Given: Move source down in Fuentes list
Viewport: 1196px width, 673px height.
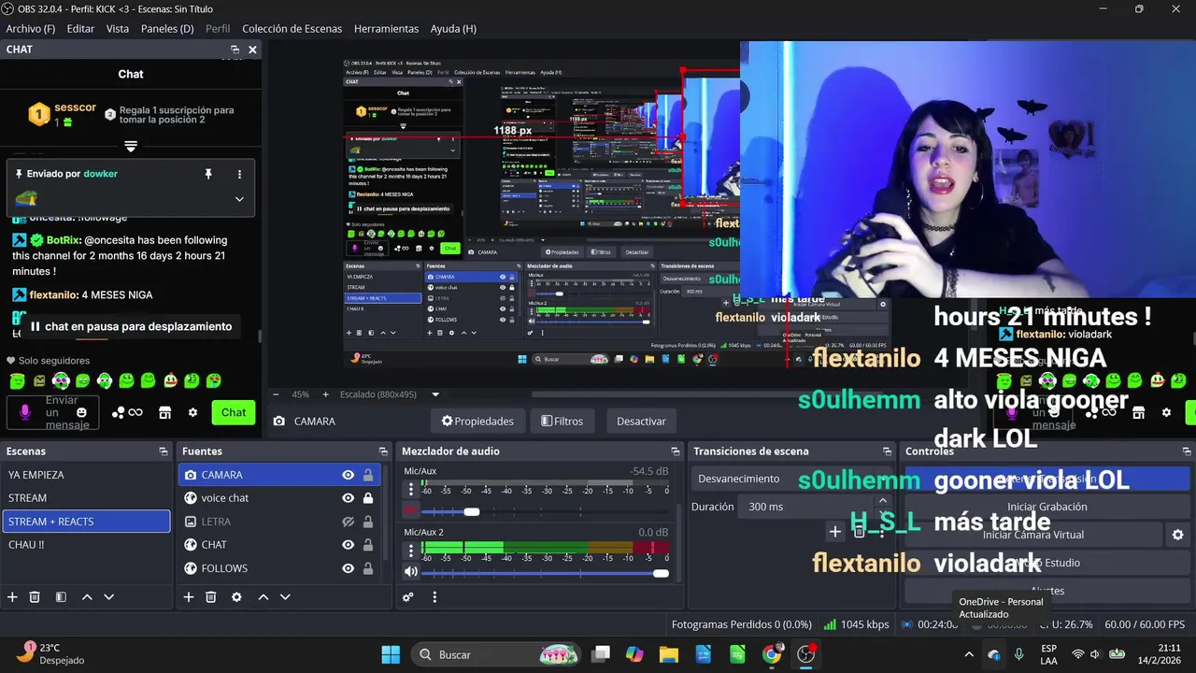Looking at the screenshot, I should coord(286,597).
